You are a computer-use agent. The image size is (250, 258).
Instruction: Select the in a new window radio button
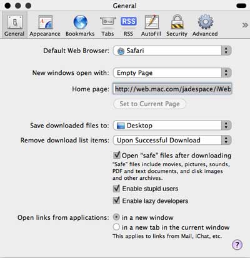coord(116,217)
